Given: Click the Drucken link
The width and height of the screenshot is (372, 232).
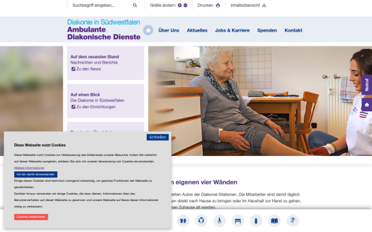Looking at the screenshot, I should pos(205,5).
